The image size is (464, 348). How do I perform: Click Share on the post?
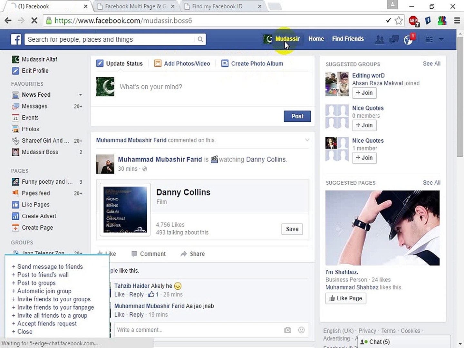(193, 254)
